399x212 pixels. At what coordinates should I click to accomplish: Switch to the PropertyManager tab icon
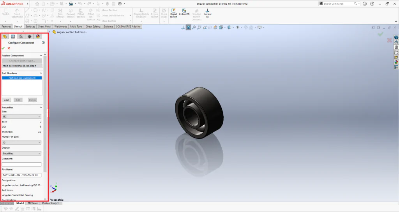[13, 37]
